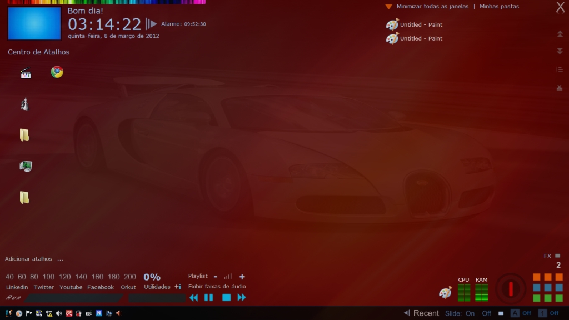Pause the audio playback
Screen dimensions: 569x320
pos(209,298)
